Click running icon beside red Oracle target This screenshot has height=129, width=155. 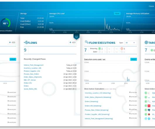coord(146,106)
